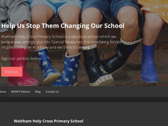
Task: Go to the WHXPS Petition page
Action: (21, 92)
